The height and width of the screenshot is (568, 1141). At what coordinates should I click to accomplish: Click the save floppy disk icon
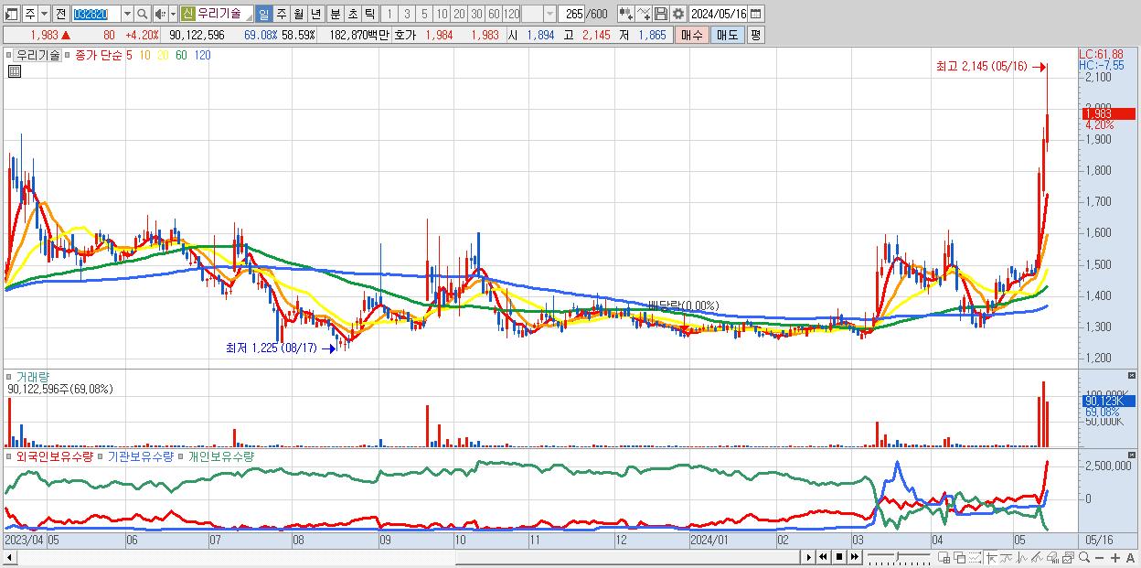661,14
